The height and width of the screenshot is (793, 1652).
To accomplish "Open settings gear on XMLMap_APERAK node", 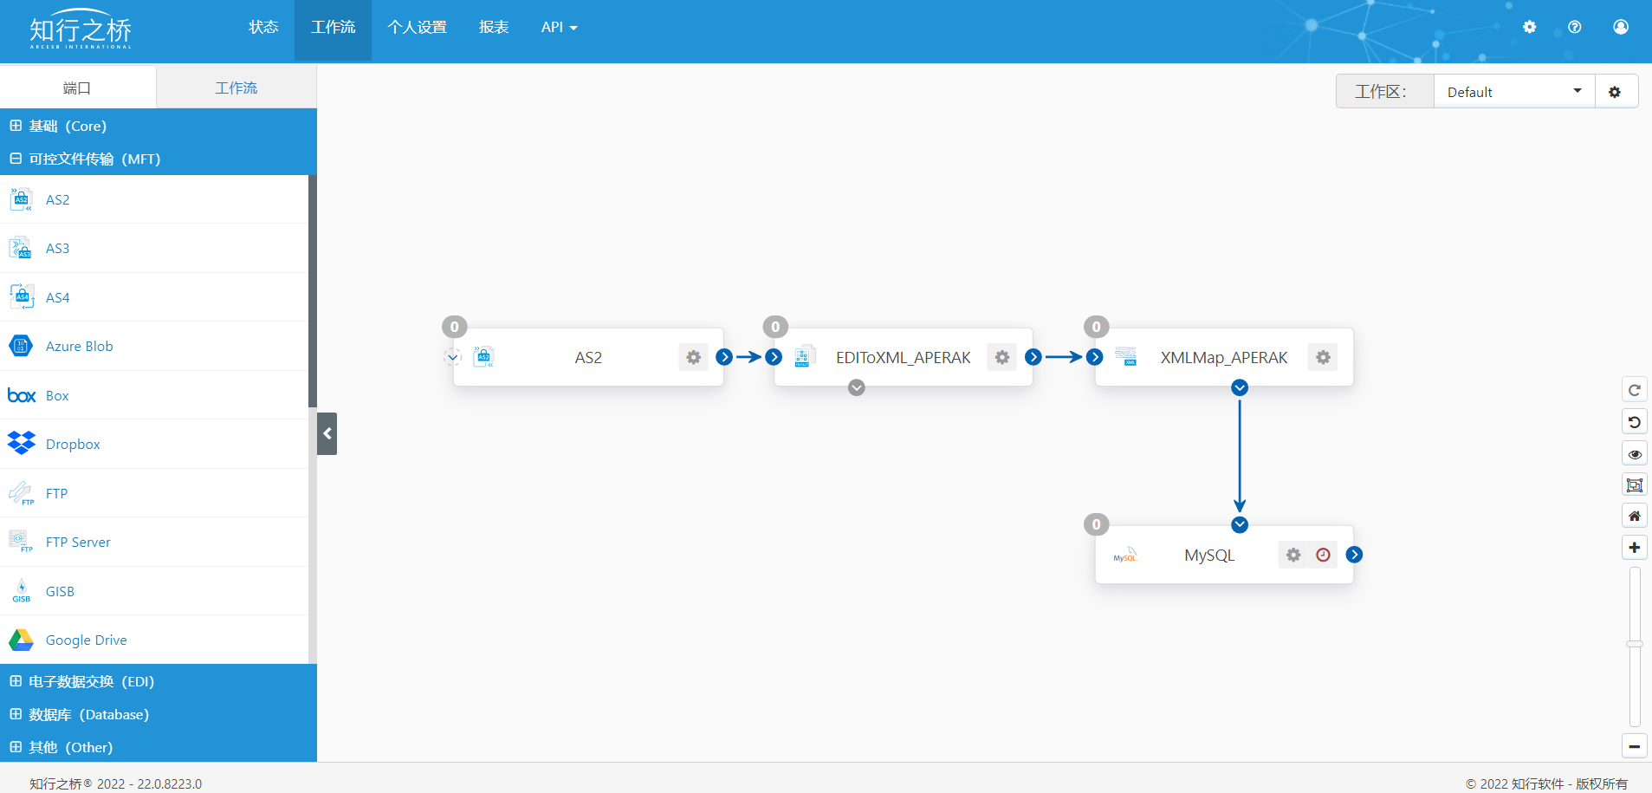I will (x=1323, y=357).
